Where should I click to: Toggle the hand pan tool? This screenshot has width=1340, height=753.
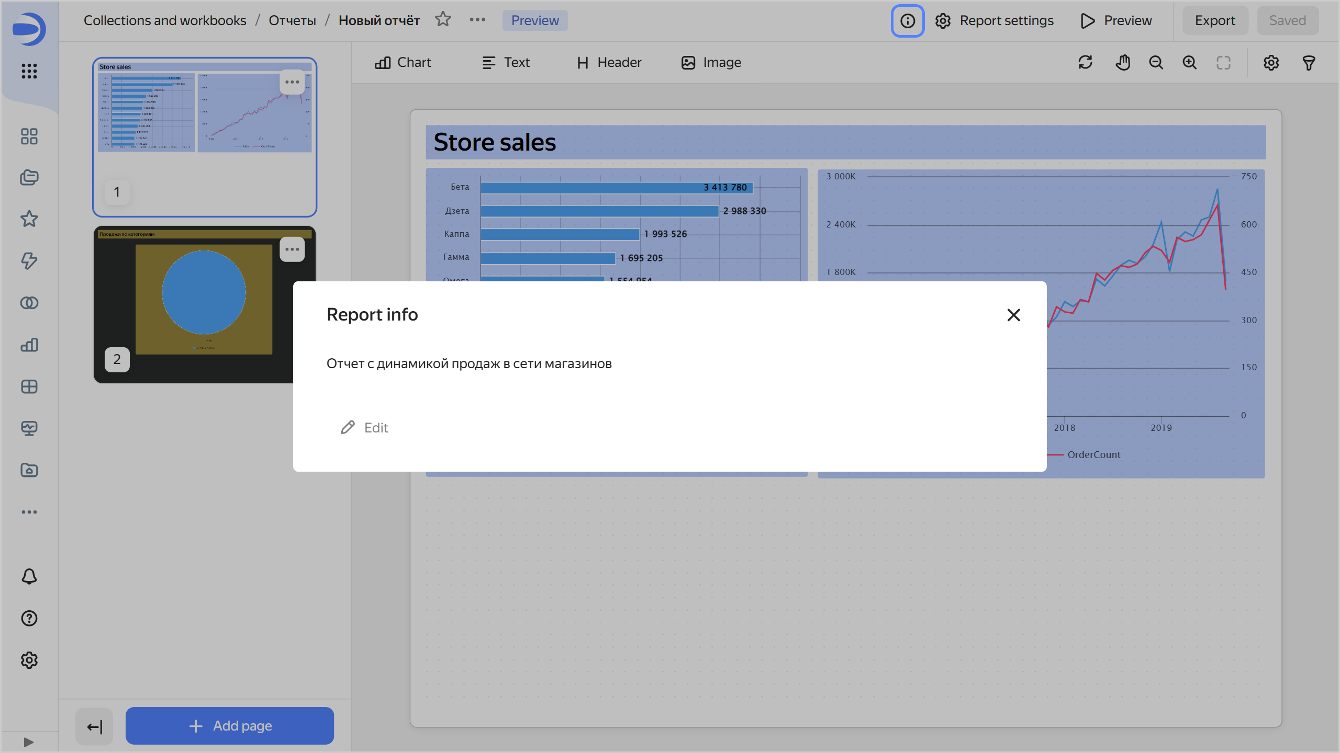1122,63
